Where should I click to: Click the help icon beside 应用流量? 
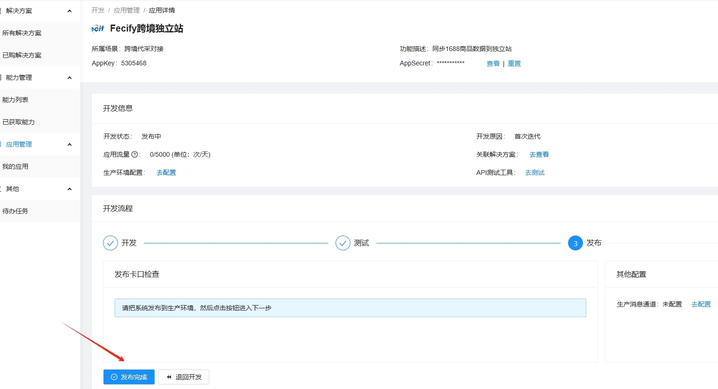pyautogui.click(x=135, y=154)
